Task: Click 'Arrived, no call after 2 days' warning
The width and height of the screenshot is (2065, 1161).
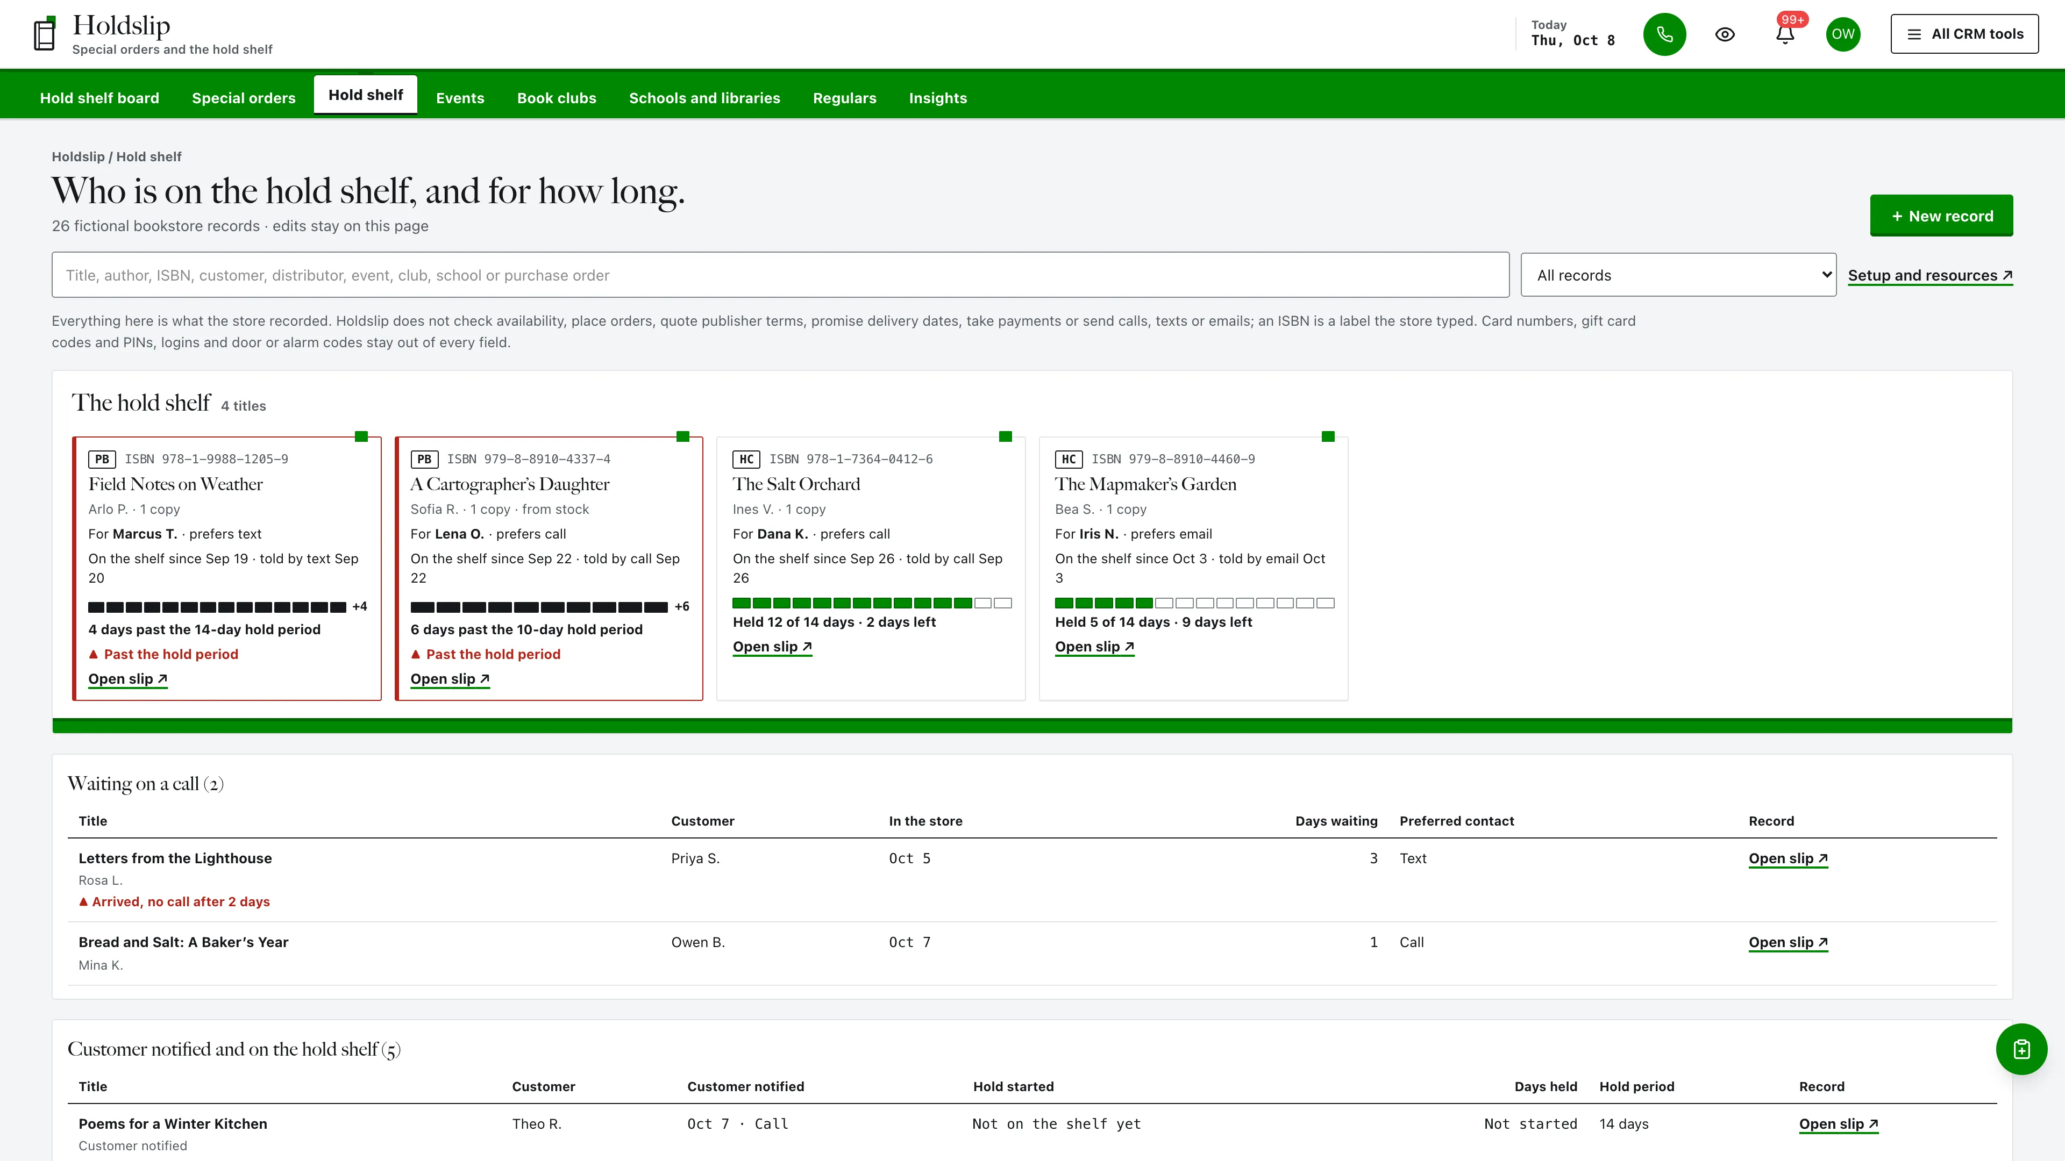Action: click(174, 901)
